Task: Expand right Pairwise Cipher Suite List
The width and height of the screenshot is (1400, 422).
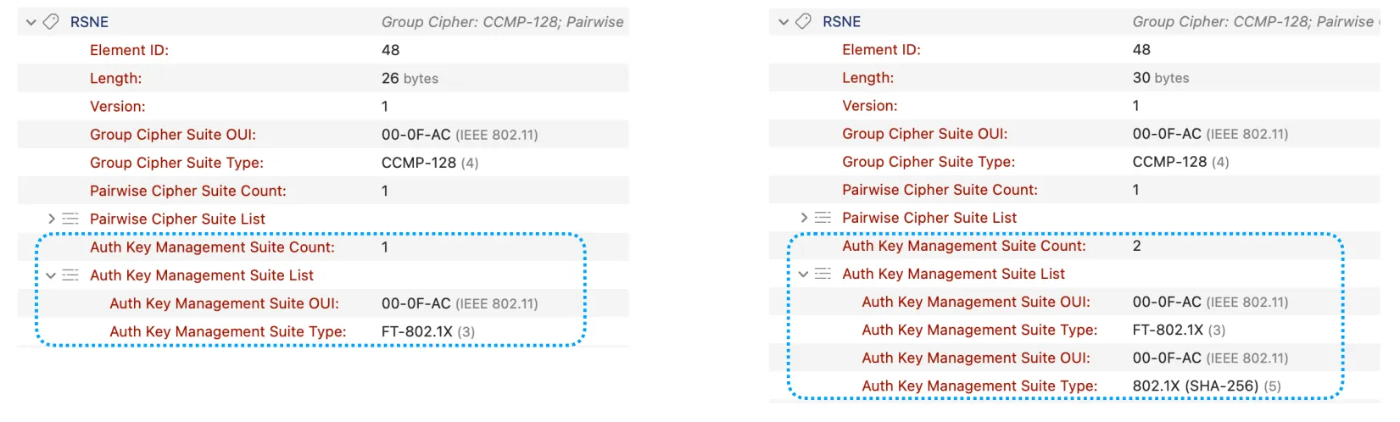Action: pos(804,218)
